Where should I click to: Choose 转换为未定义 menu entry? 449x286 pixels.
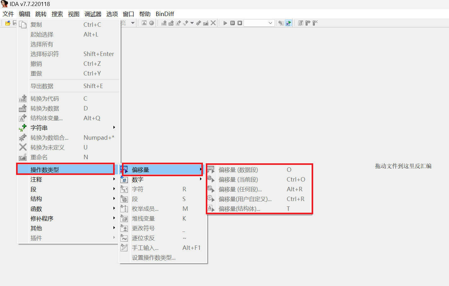coord(68,147)
